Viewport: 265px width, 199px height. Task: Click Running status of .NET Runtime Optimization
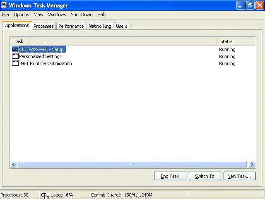(x=227, y=63)
